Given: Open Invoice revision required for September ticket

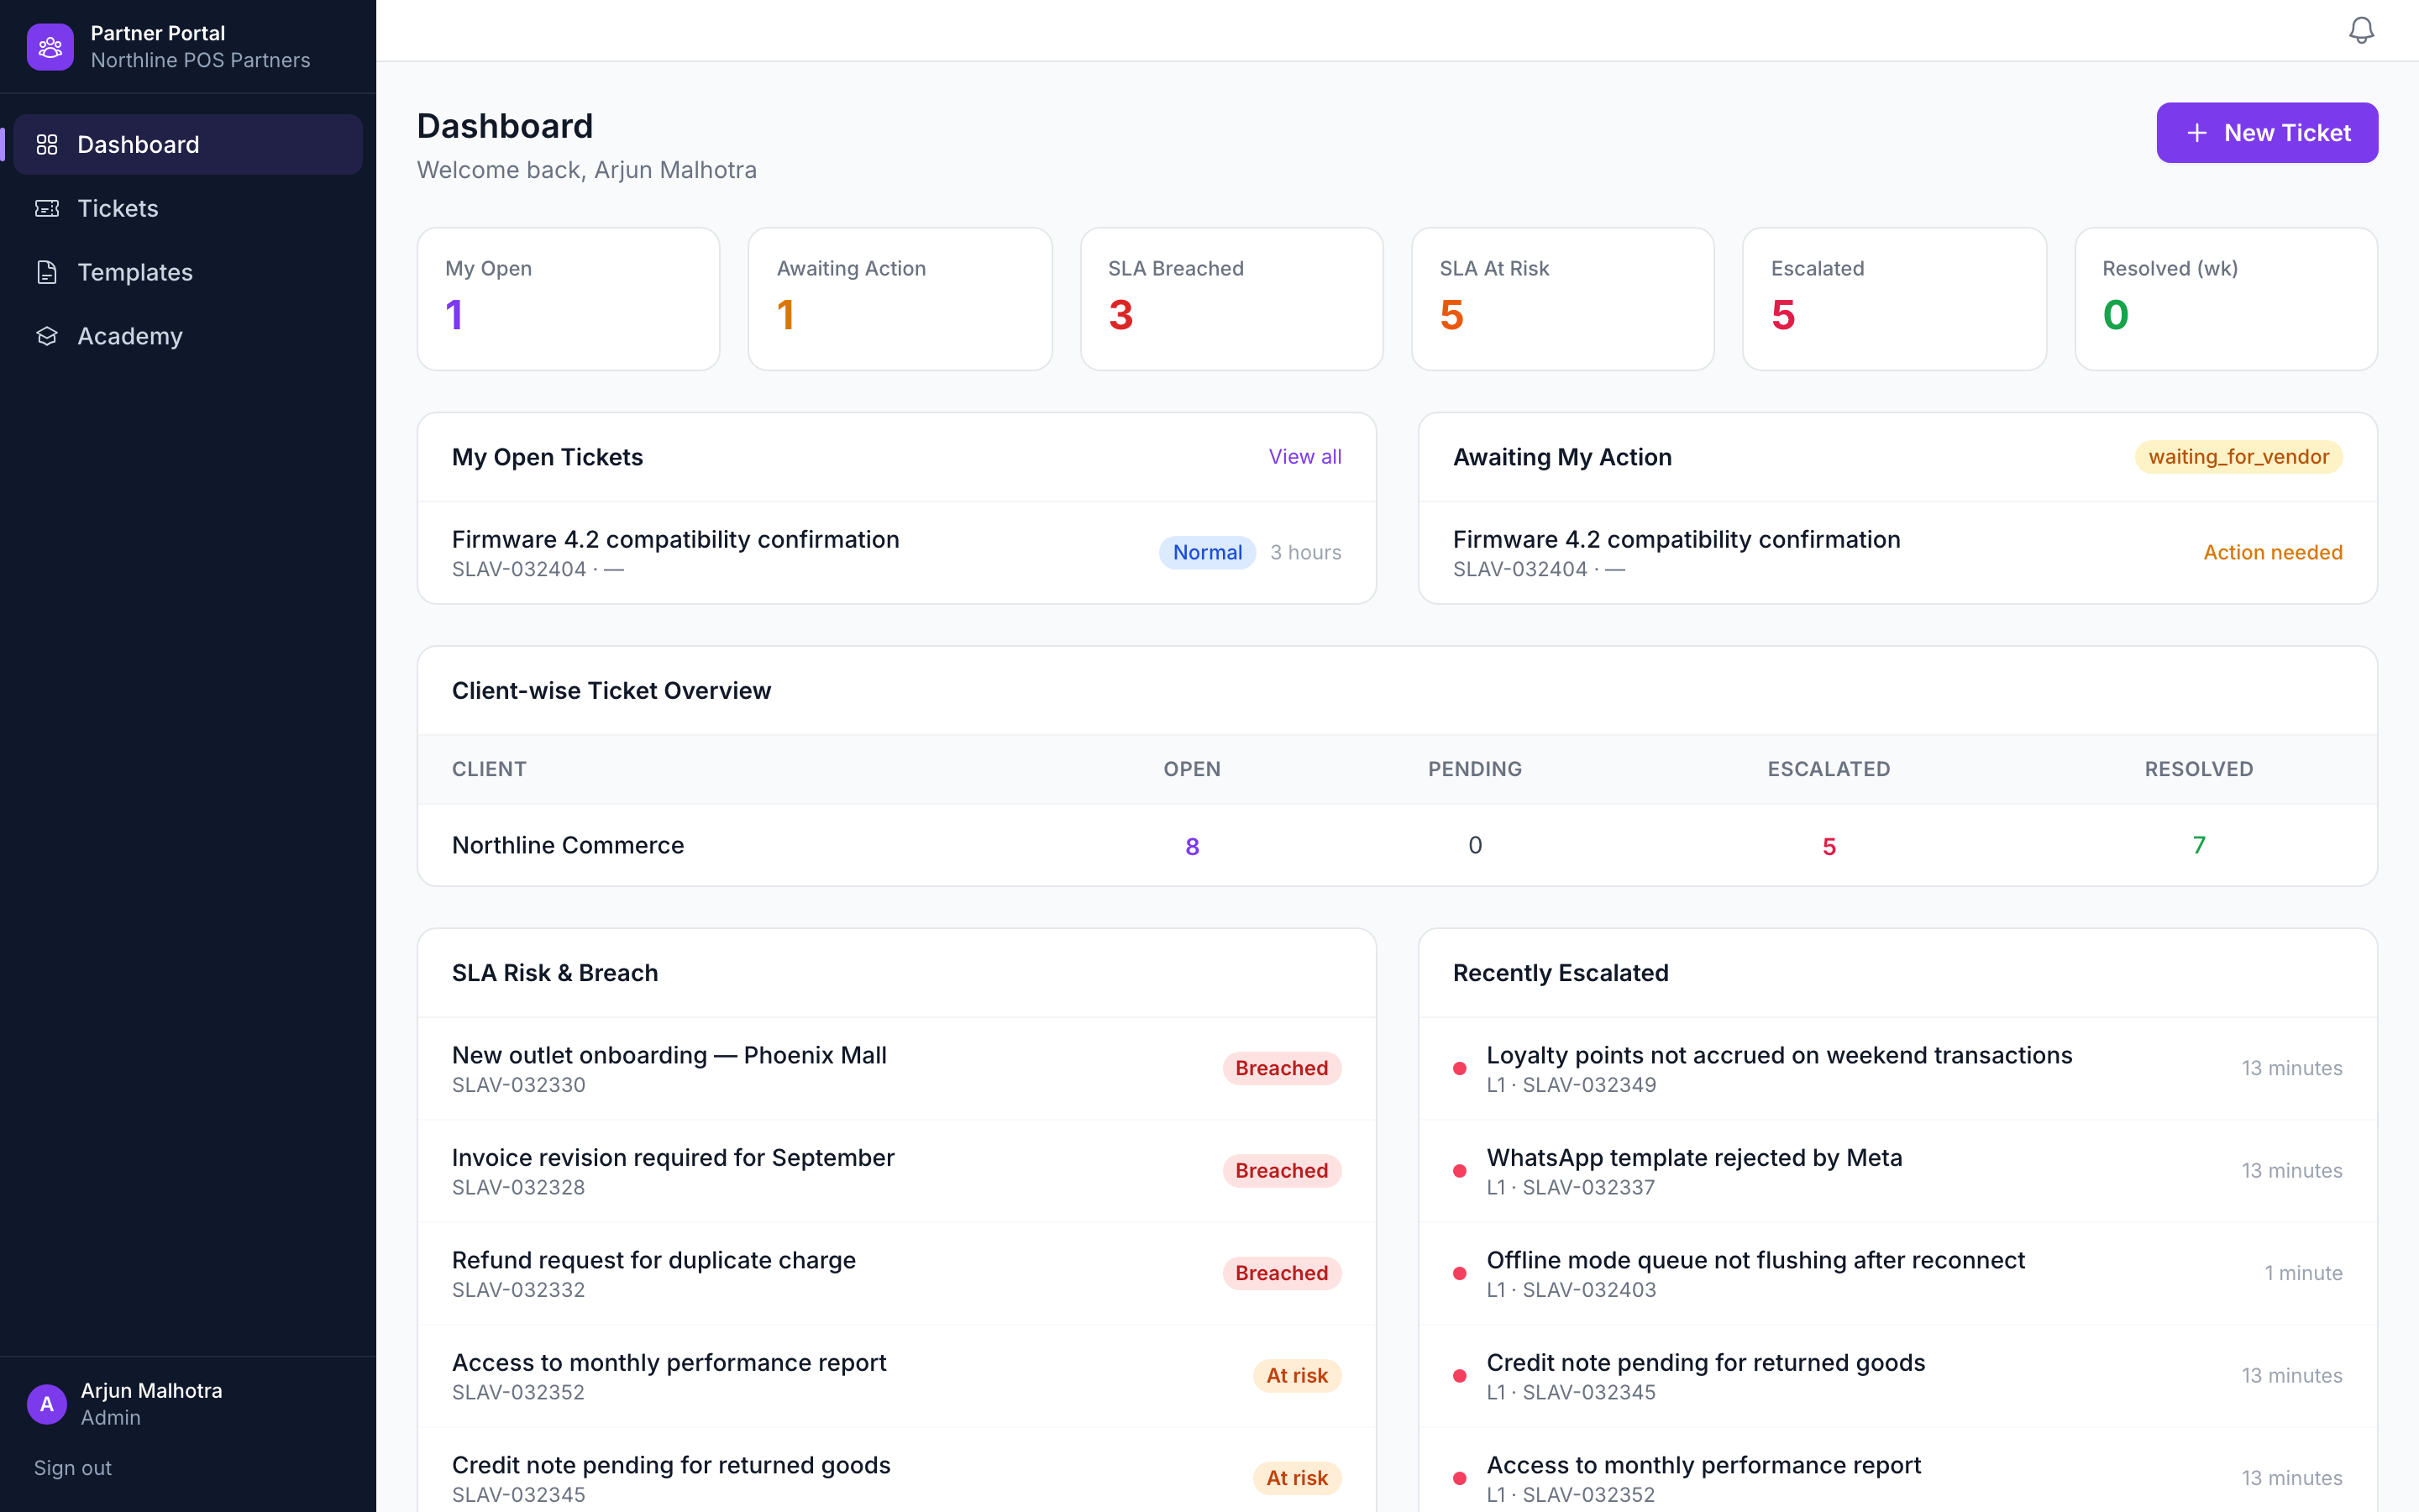Looking at the screenshot, I should click(897, 1171).
